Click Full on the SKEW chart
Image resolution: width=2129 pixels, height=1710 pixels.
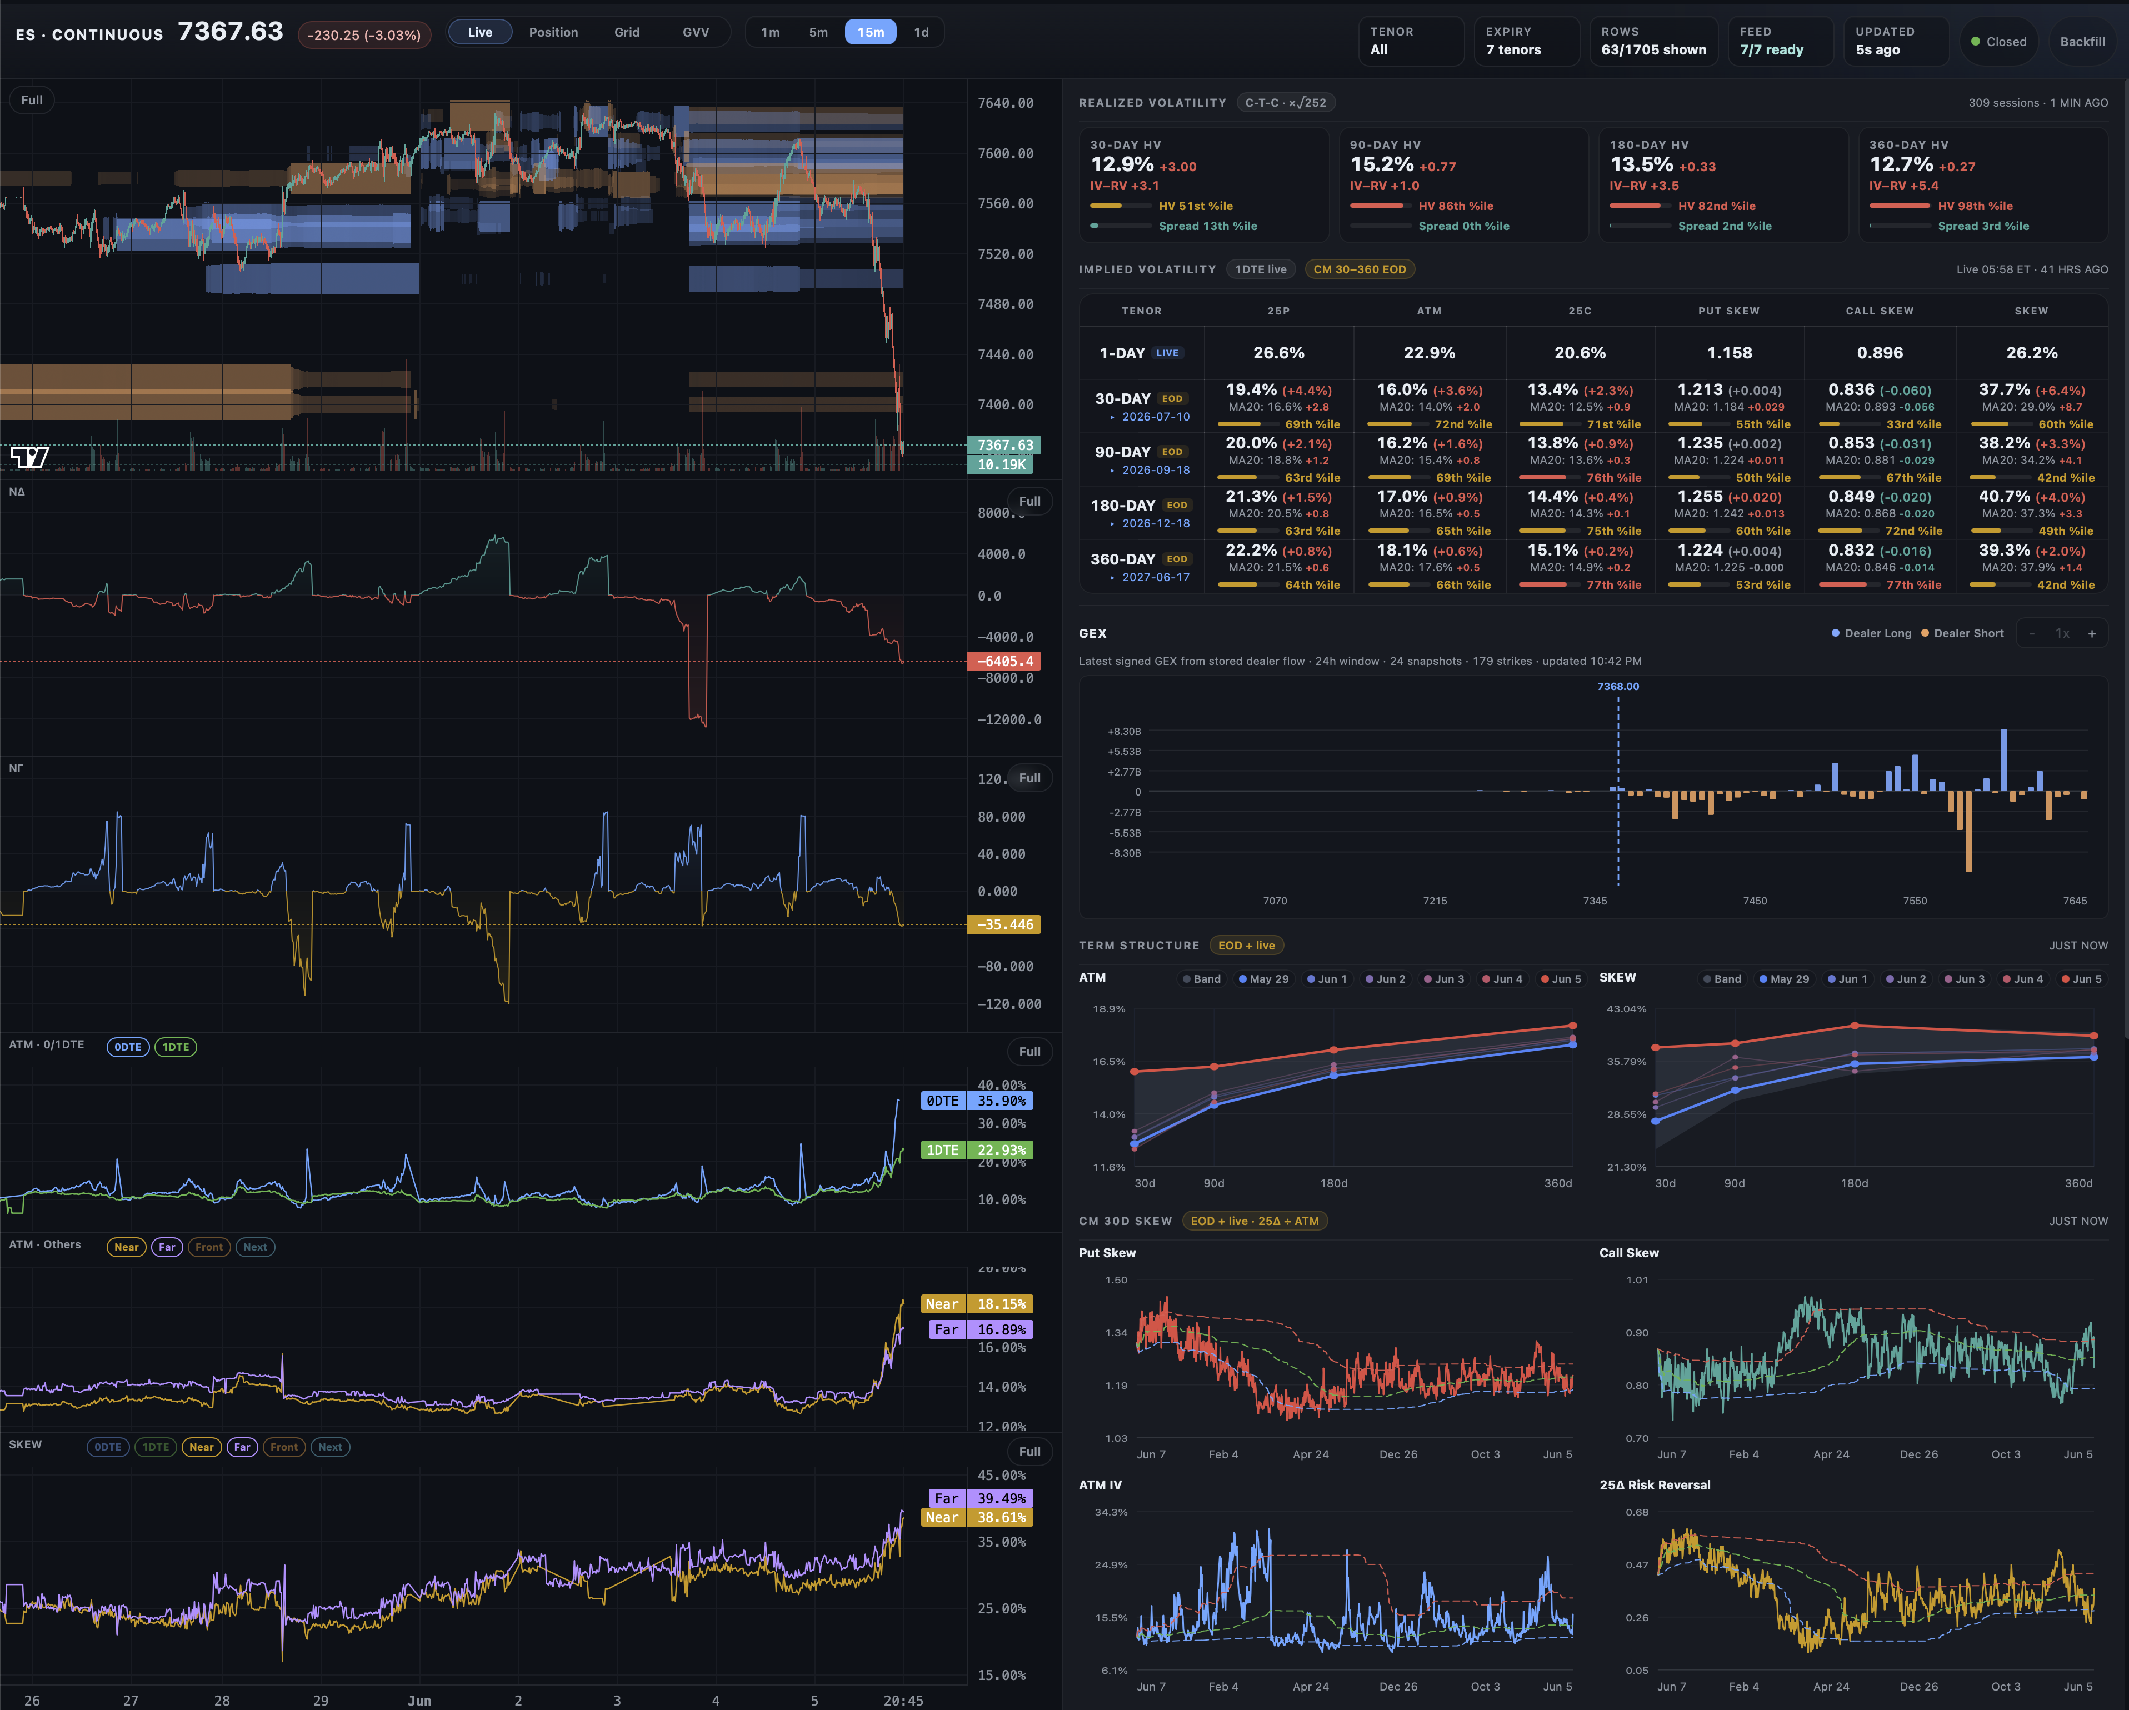[x=1030, y=1451]
